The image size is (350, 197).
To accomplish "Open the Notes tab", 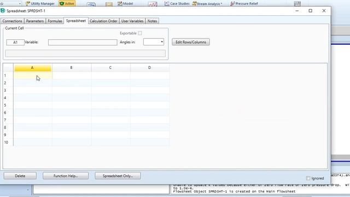I will [152, 21].
